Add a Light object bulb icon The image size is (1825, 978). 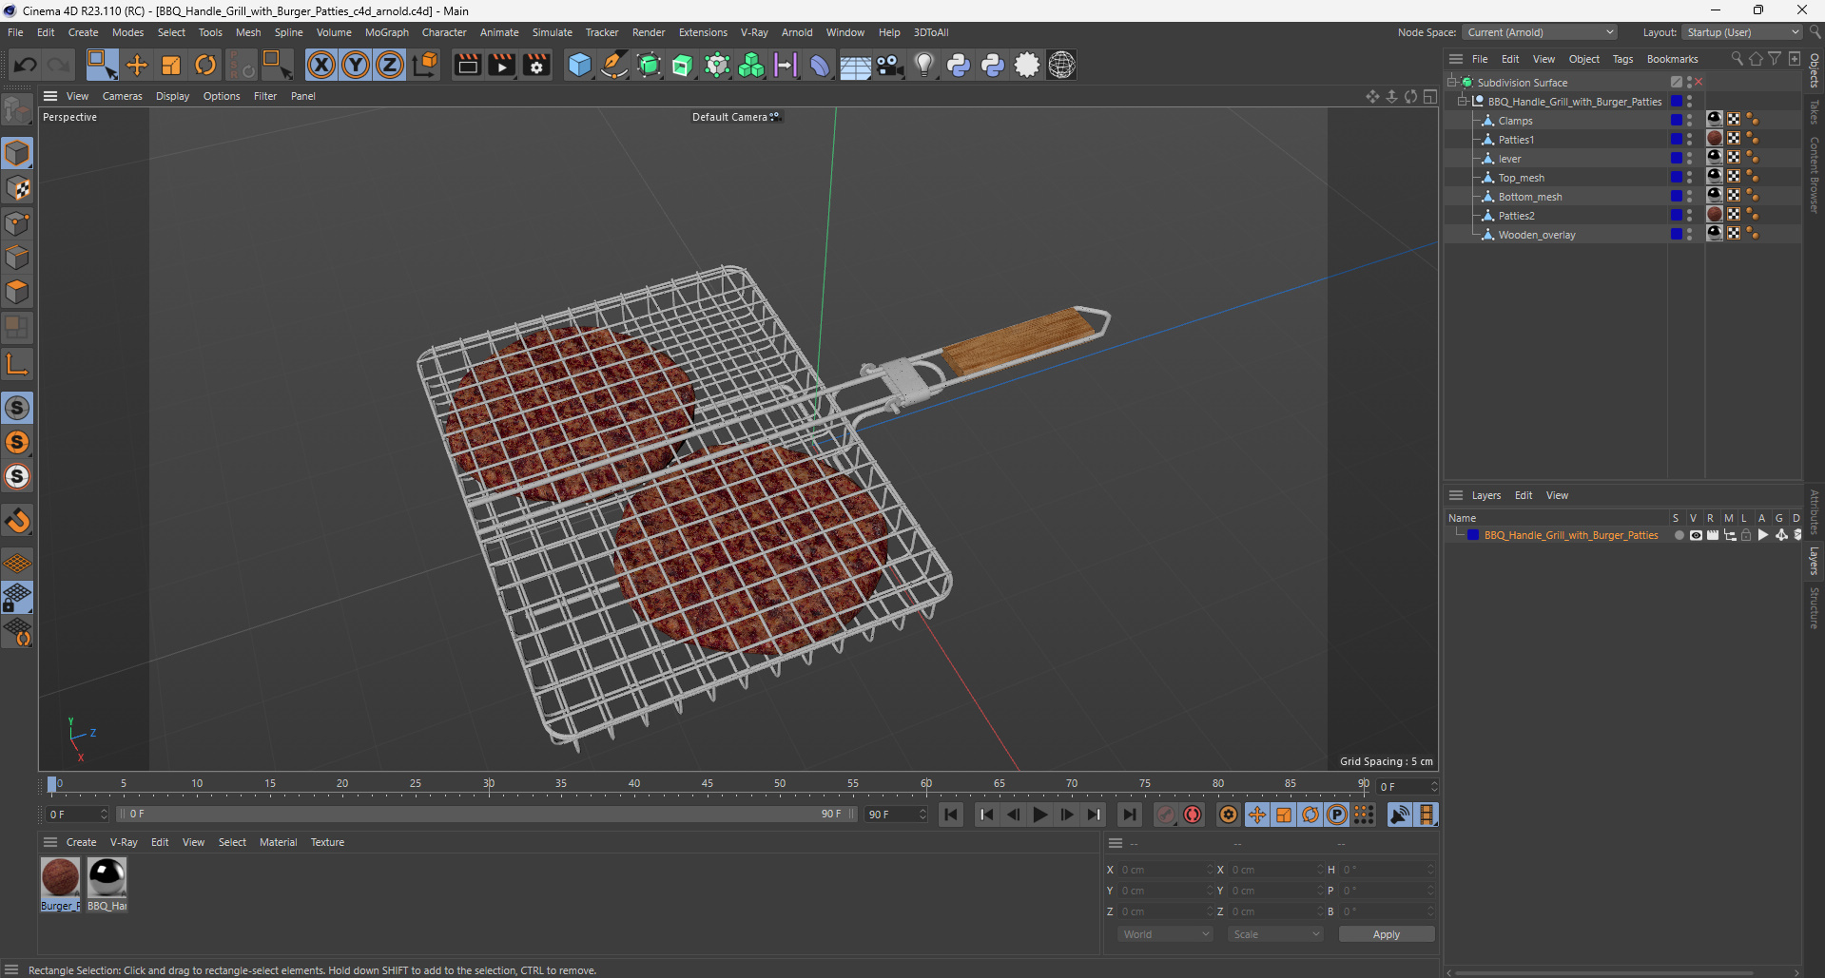click(x=923, y=65)
